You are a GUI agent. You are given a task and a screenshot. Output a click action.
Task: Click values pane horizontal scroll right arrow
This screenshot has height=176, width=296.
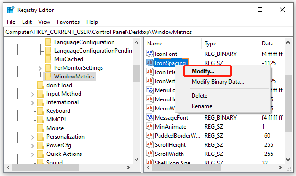coord(280,167)
